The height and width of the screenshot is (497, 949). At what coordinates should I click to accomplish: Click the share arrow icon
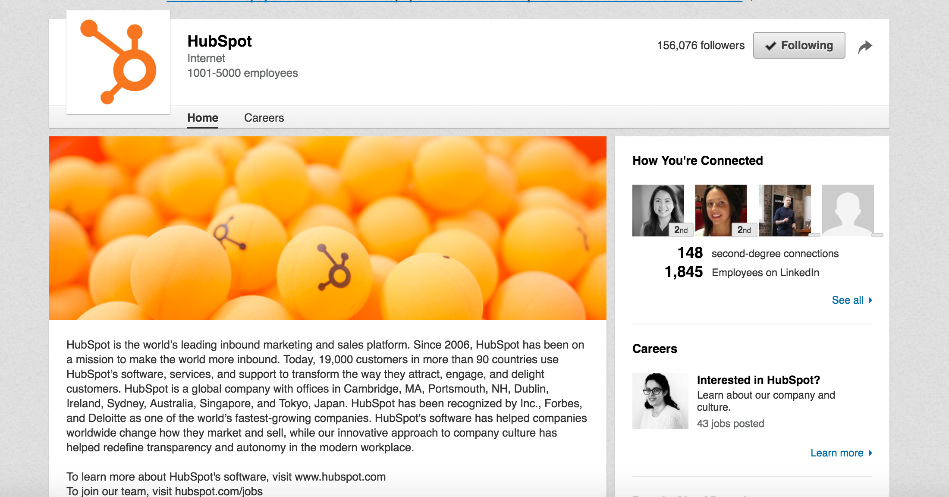coord(865,47)
